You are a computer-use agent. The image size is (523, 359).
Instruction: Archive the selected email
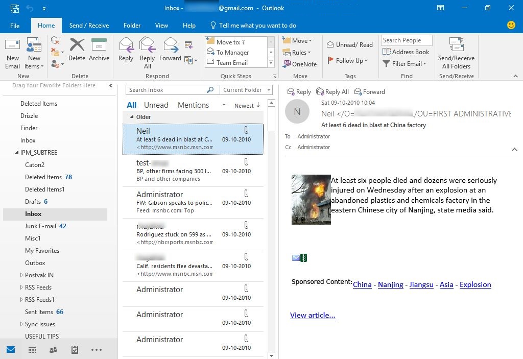point(99,50)
